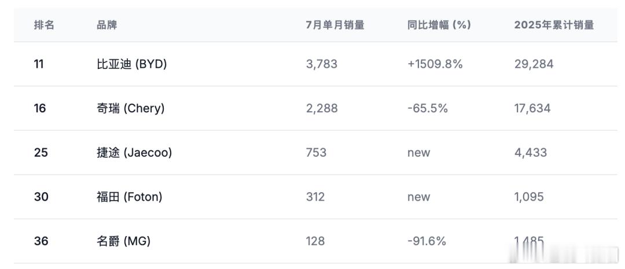Click the 比亚迪 (BYD) brand cell
Viewport: 625px width, 269px height.
(x=131, y=64)
